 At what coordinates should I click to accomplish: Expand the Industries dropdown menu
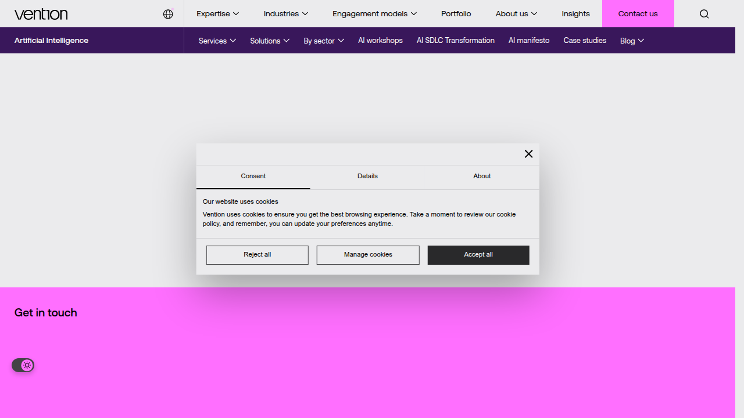pos(285,14)
